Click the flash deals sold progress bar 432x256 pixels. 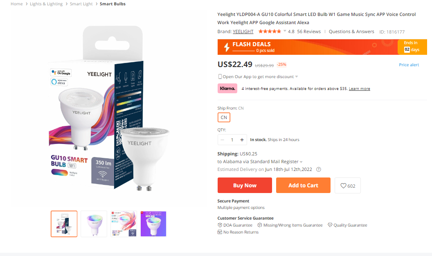[243, 51]
